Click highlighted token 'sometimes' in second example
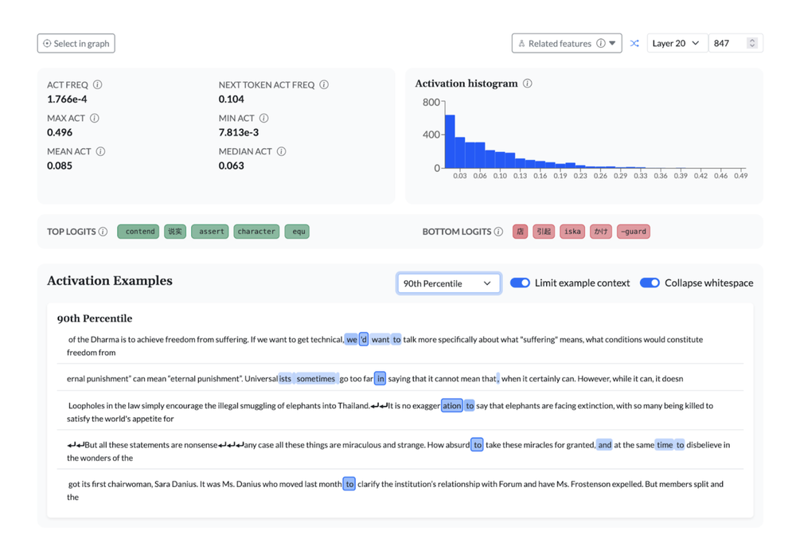Screen dimensions: 796x554 tap(316, 379)
